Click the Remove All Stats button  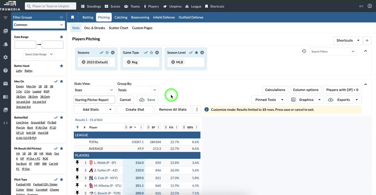173,109
